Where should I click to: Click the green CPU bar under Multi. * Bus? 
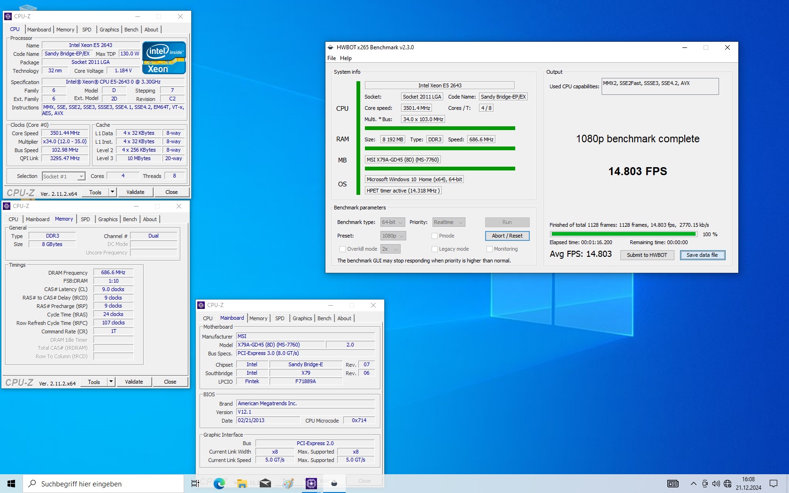(x=440, y=128)
